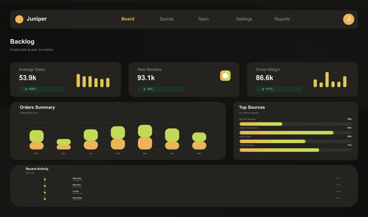The image size is (368, 217).
Task: Click the +24% change badge
Action: (42, 89)
